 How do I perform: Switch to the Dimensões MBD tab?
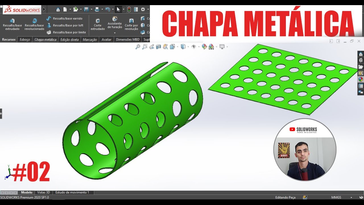point(128,40)
